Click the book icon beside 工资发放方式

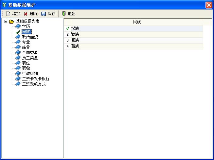click(x=18, y=84)
